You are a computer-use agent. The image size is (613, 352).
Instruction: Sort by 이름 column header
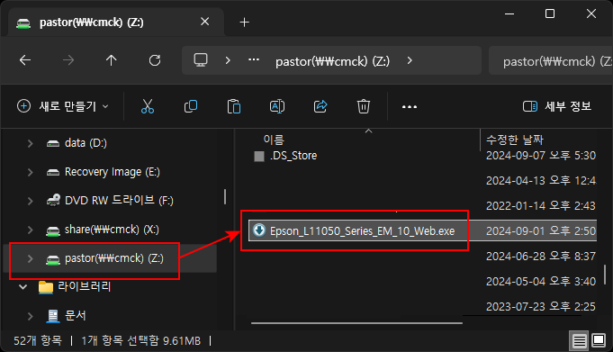click(274, 140)
